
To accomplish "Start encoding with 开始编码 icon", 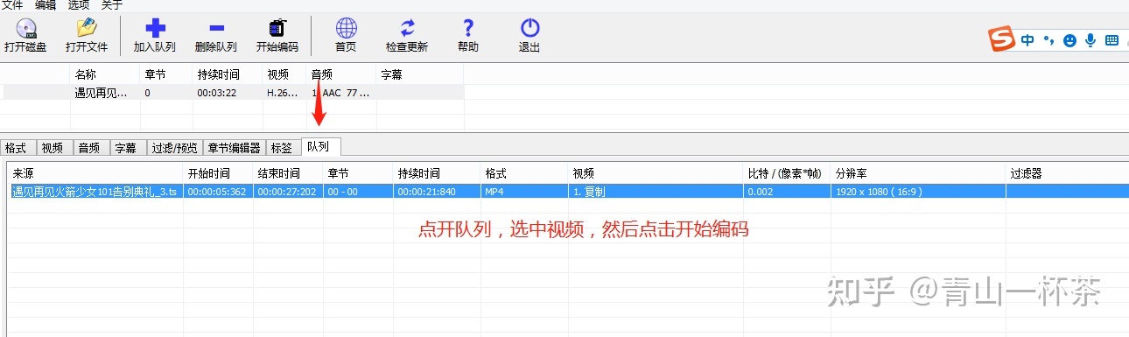I will click(x=277, y=29).
